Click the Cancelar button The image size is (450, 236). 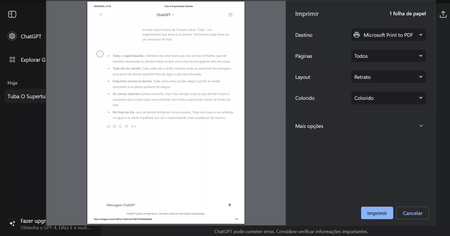(x=412, y=213)
